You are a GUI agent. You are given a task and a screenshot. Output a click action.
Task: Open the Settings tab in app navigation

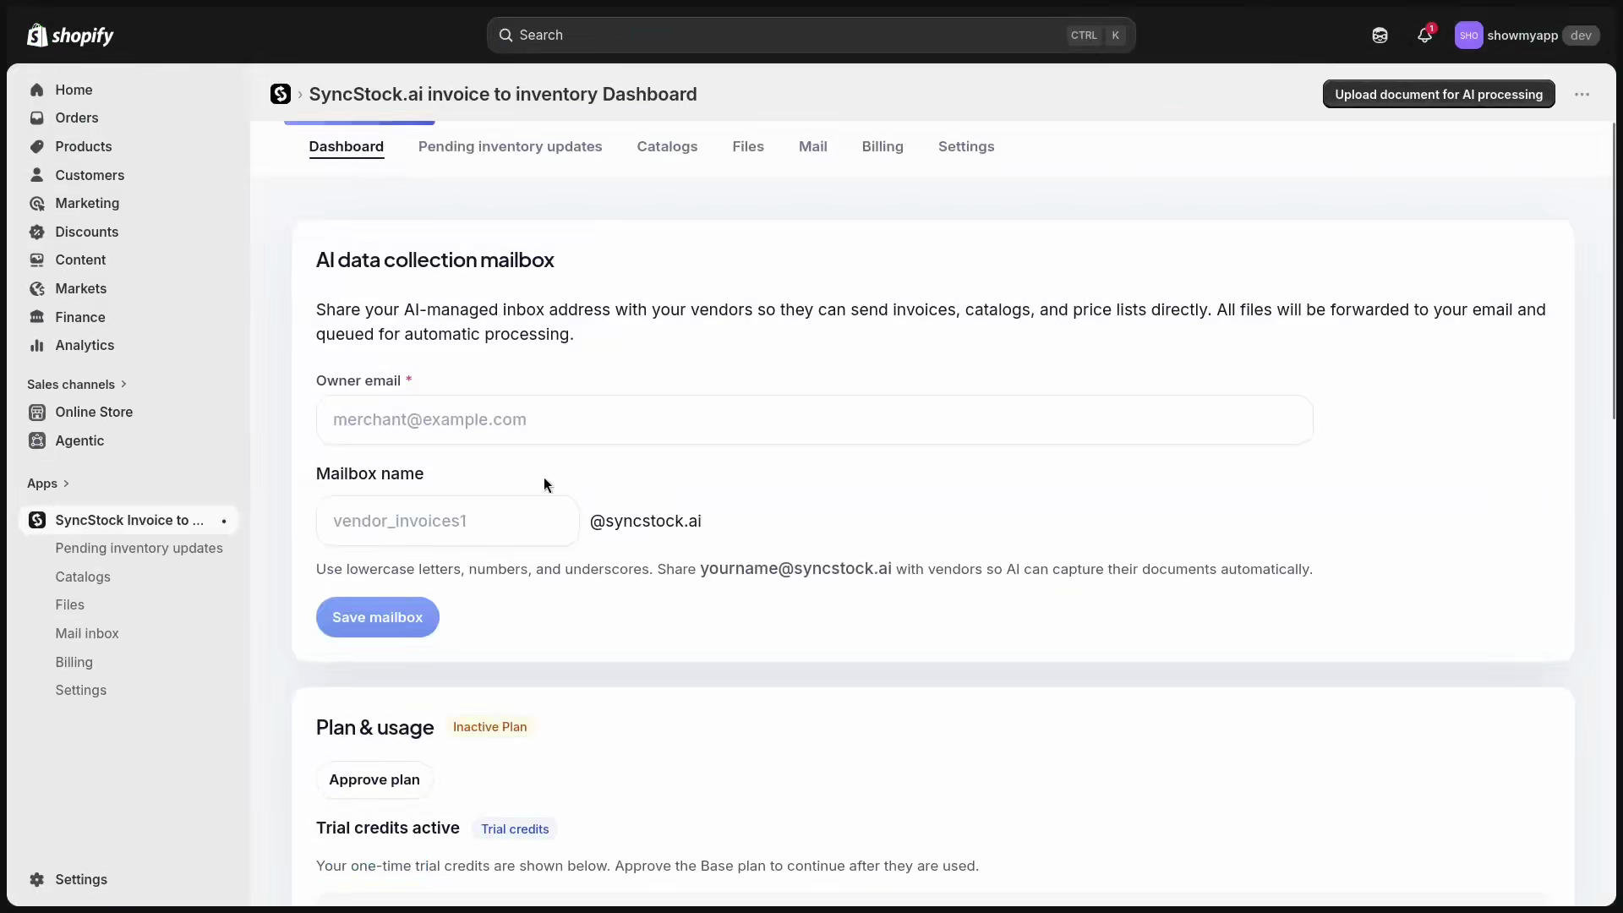click(x=966, y=146)
